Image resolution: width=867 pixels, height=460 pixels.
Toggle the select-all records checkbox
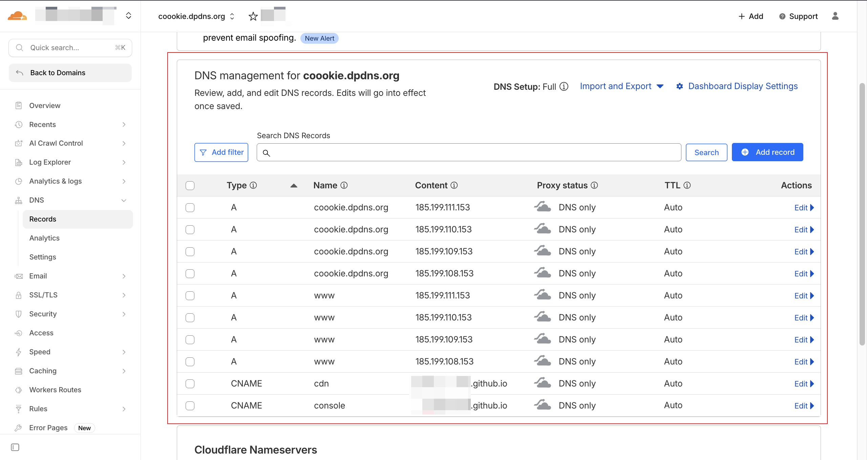pyautogui.click(x=190, y=186)
